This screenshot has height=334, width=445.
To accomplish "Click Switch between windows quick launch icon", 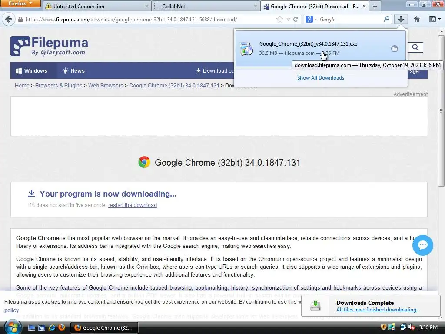I will click(42, 328).
